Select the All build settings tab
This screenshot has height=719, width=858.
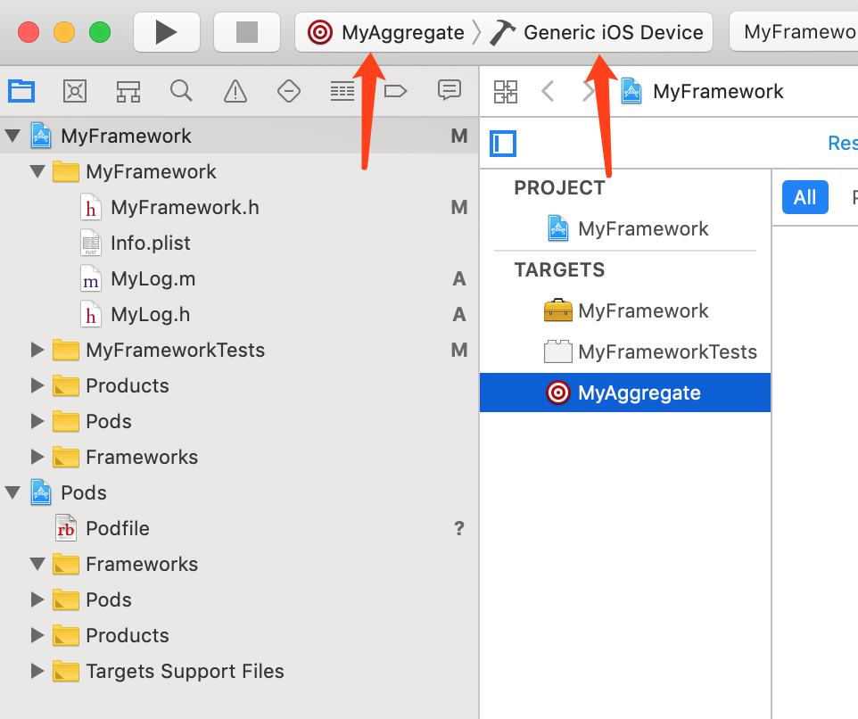pyautogui.click(x=804, y=197)
